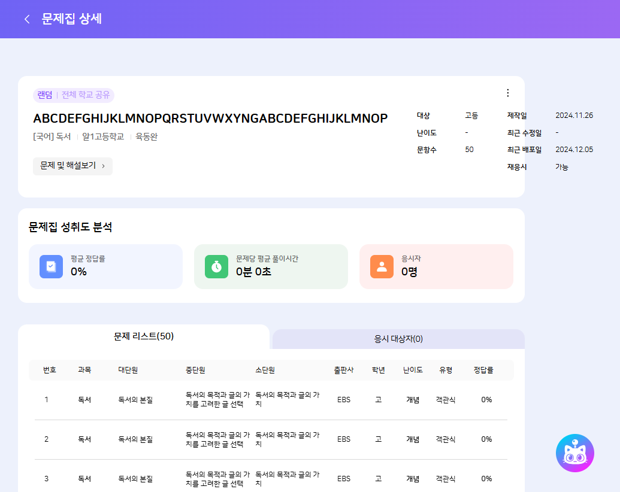Click the 응시자 0명 stat card
The width and height of the screenshot is (620, 492).
point(436,267)
